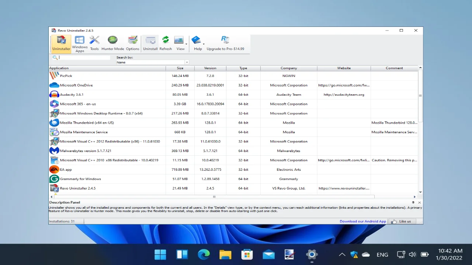
Task: Open the Help dropdown arrow
Action: coord(204,44)
